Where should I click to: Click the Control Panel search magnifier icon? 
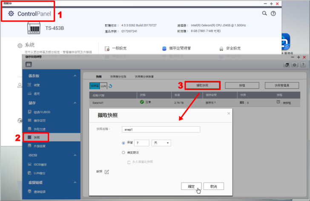pos(264,13)
